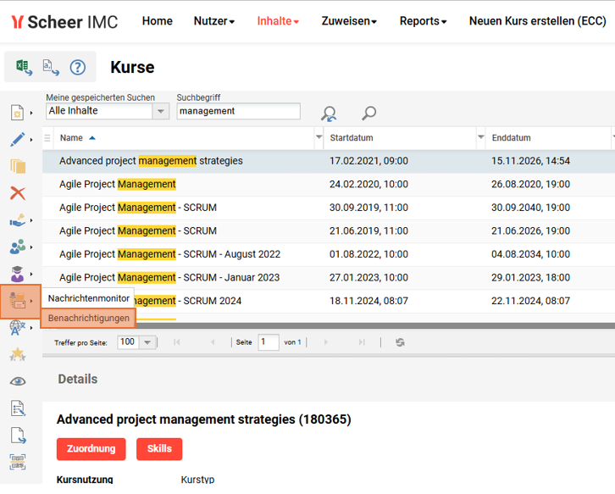Image resolution: width=615 pixels, height=494 pixels.
Task: Click the yellow copy pages icon
Action: click(18, 166)
